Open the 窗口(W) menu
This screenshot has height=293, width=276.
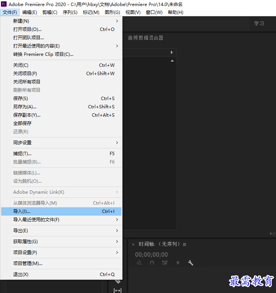[154, 12]
